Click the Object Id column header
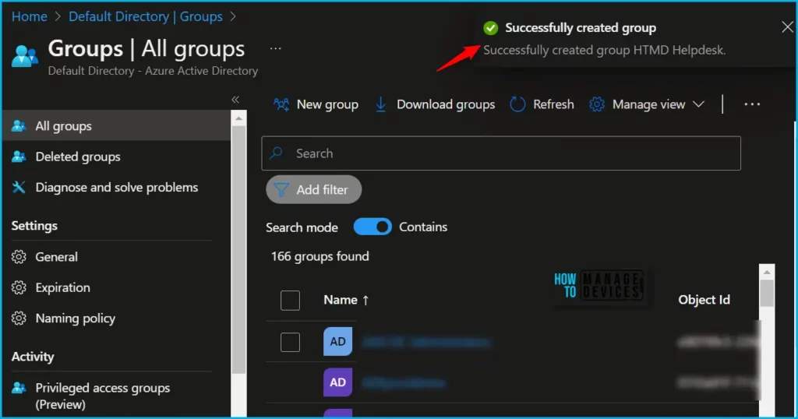 704,300
